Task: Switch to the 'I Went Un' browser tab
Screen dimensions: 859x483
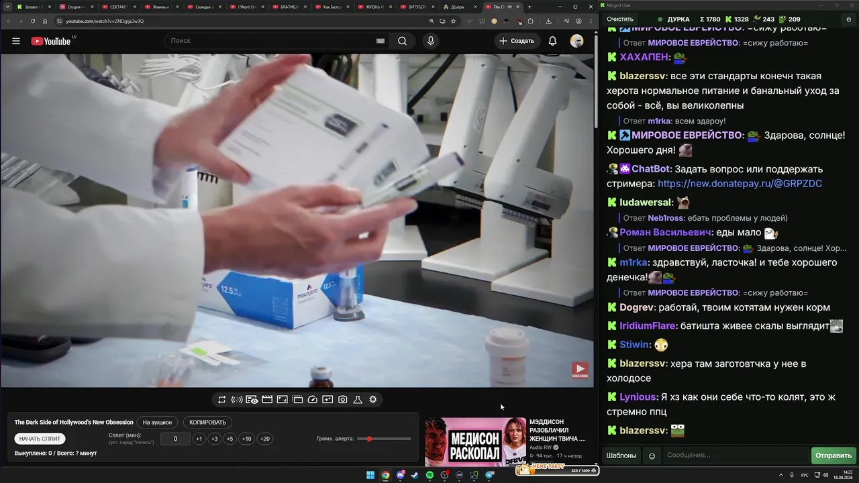Action: (246, 7)
